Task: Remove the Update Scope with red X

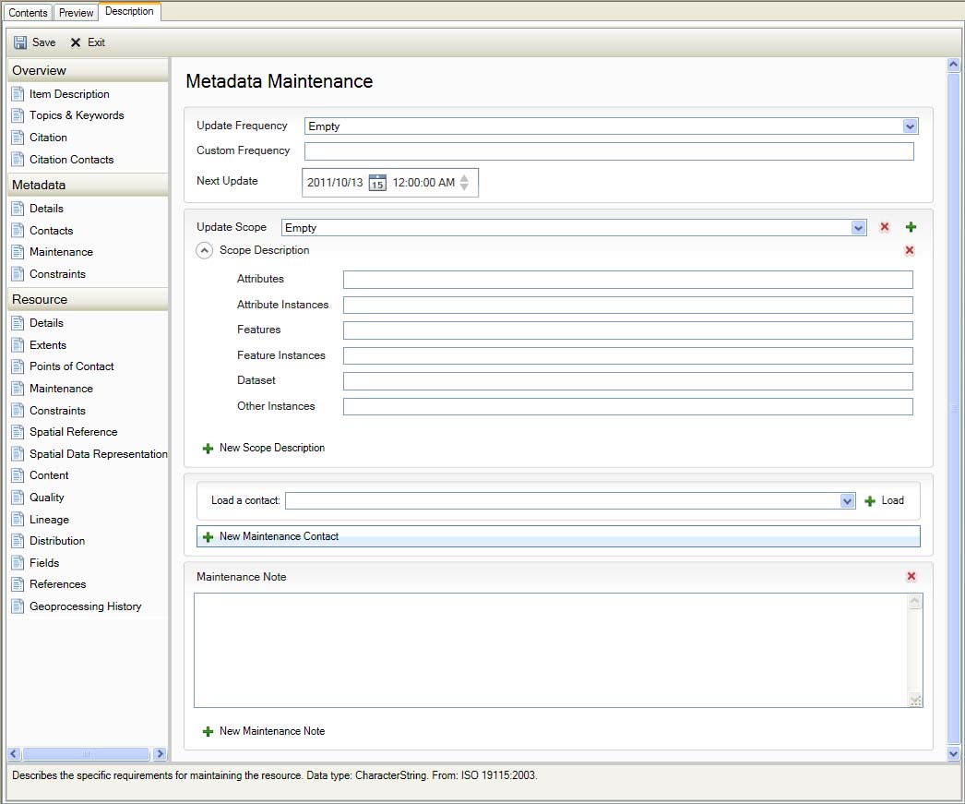Action: tap(885, 227)
